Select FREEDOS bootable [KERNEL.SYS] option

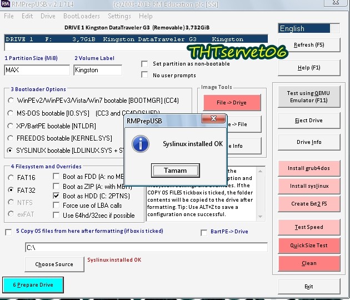coord(10,138)
